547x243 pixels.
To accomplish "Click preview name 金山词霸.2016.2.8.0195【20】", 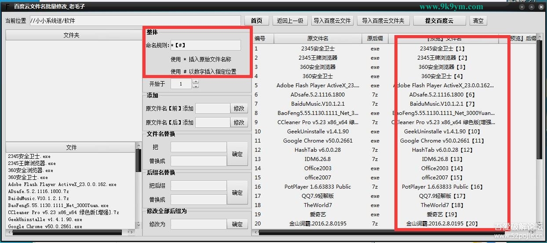I will click(442, 223).
